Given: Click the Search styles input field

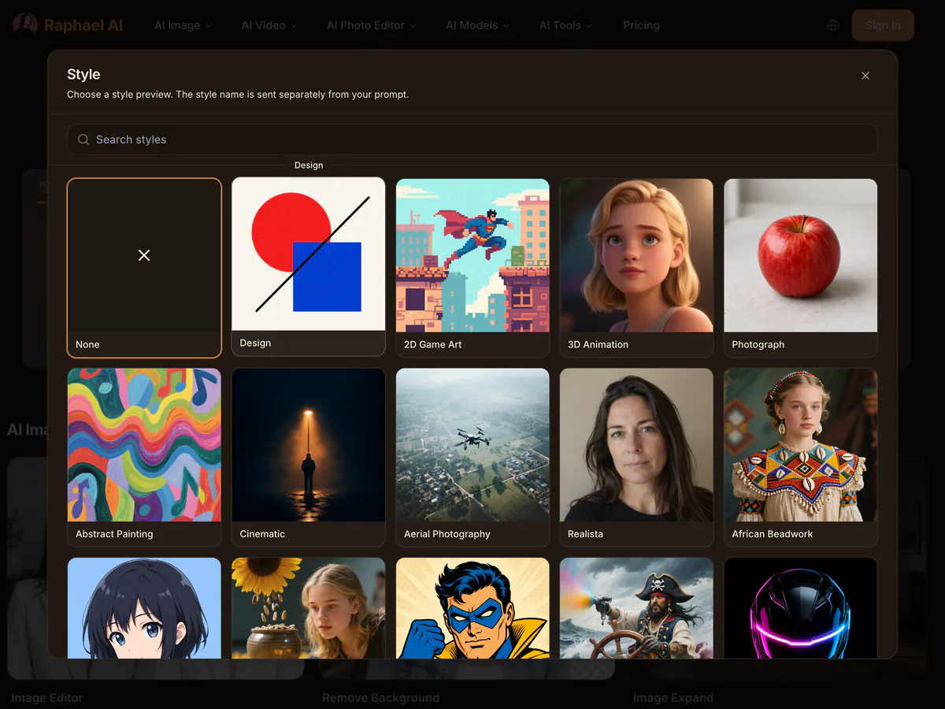Looking at the screenshot, I should point(472,139).
